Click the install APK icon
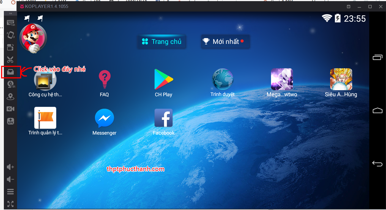Image resolution: width=386 pixels, height=210 pixels. [x=10, y=121]
